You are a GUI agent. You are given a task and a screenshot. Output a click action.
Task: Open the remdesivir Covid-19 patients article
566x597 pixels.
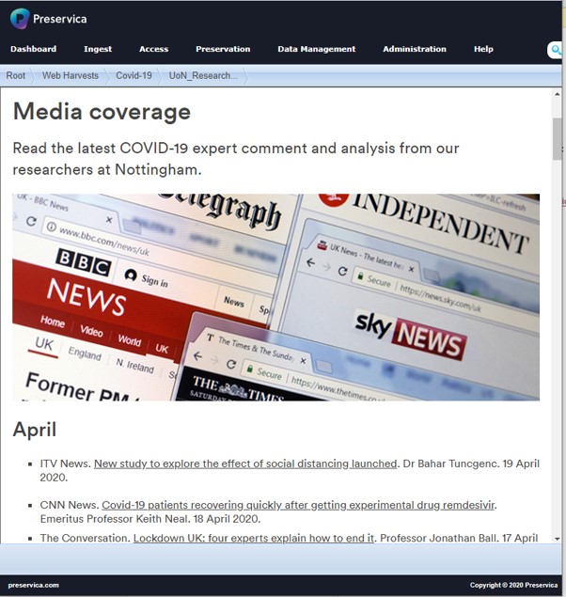pyautogui.click(x=298, y=505)
